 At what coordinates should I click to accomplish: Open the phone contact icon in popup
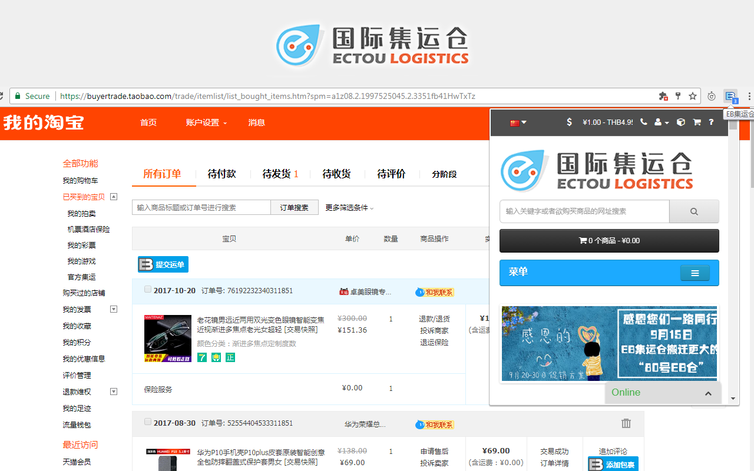pyautogui.click(x=643, y=122)
